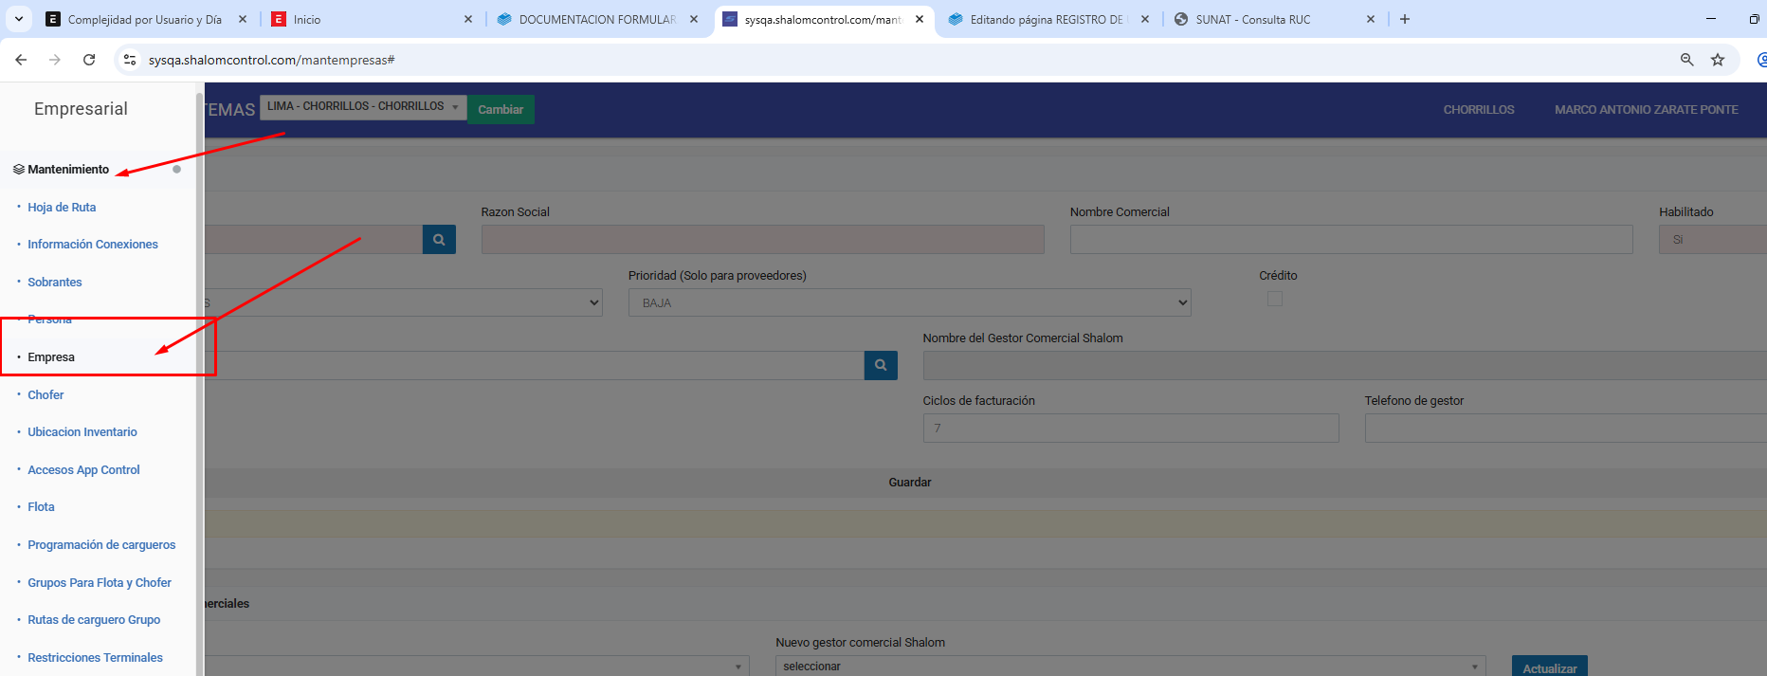Switch to the SUNAT - Consulta RUC tab
Image resolution: width=1767 pixels, height=676 pixels.
(x=1252, y=19)
